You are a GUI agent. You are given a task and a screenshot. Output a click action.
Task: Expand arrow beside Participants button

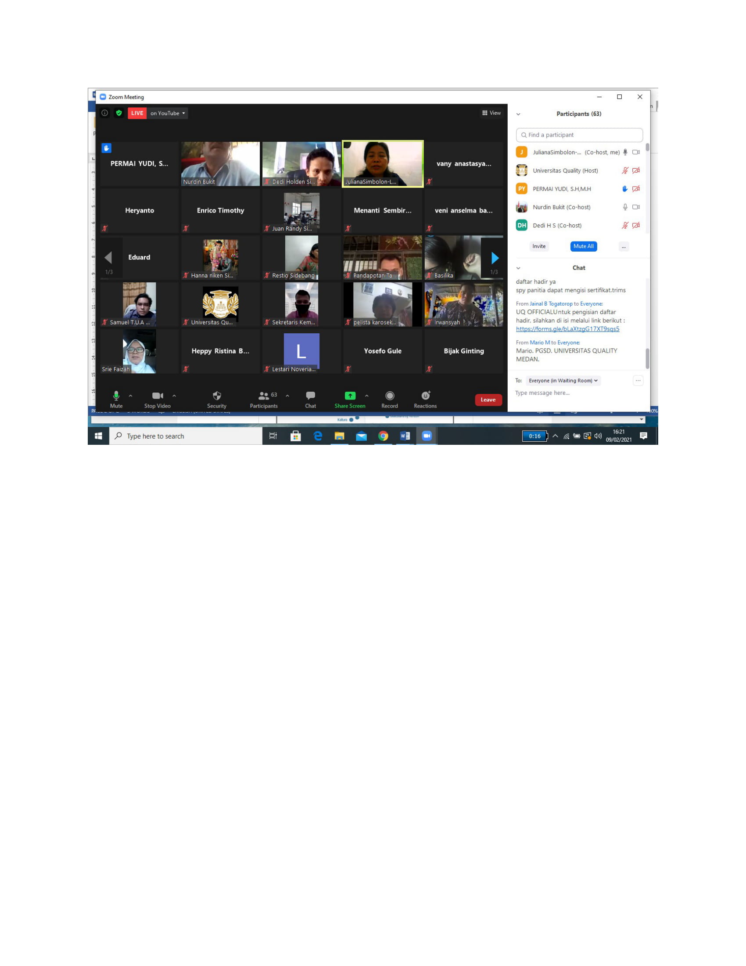pyautogui.click(x=287, y=396)
